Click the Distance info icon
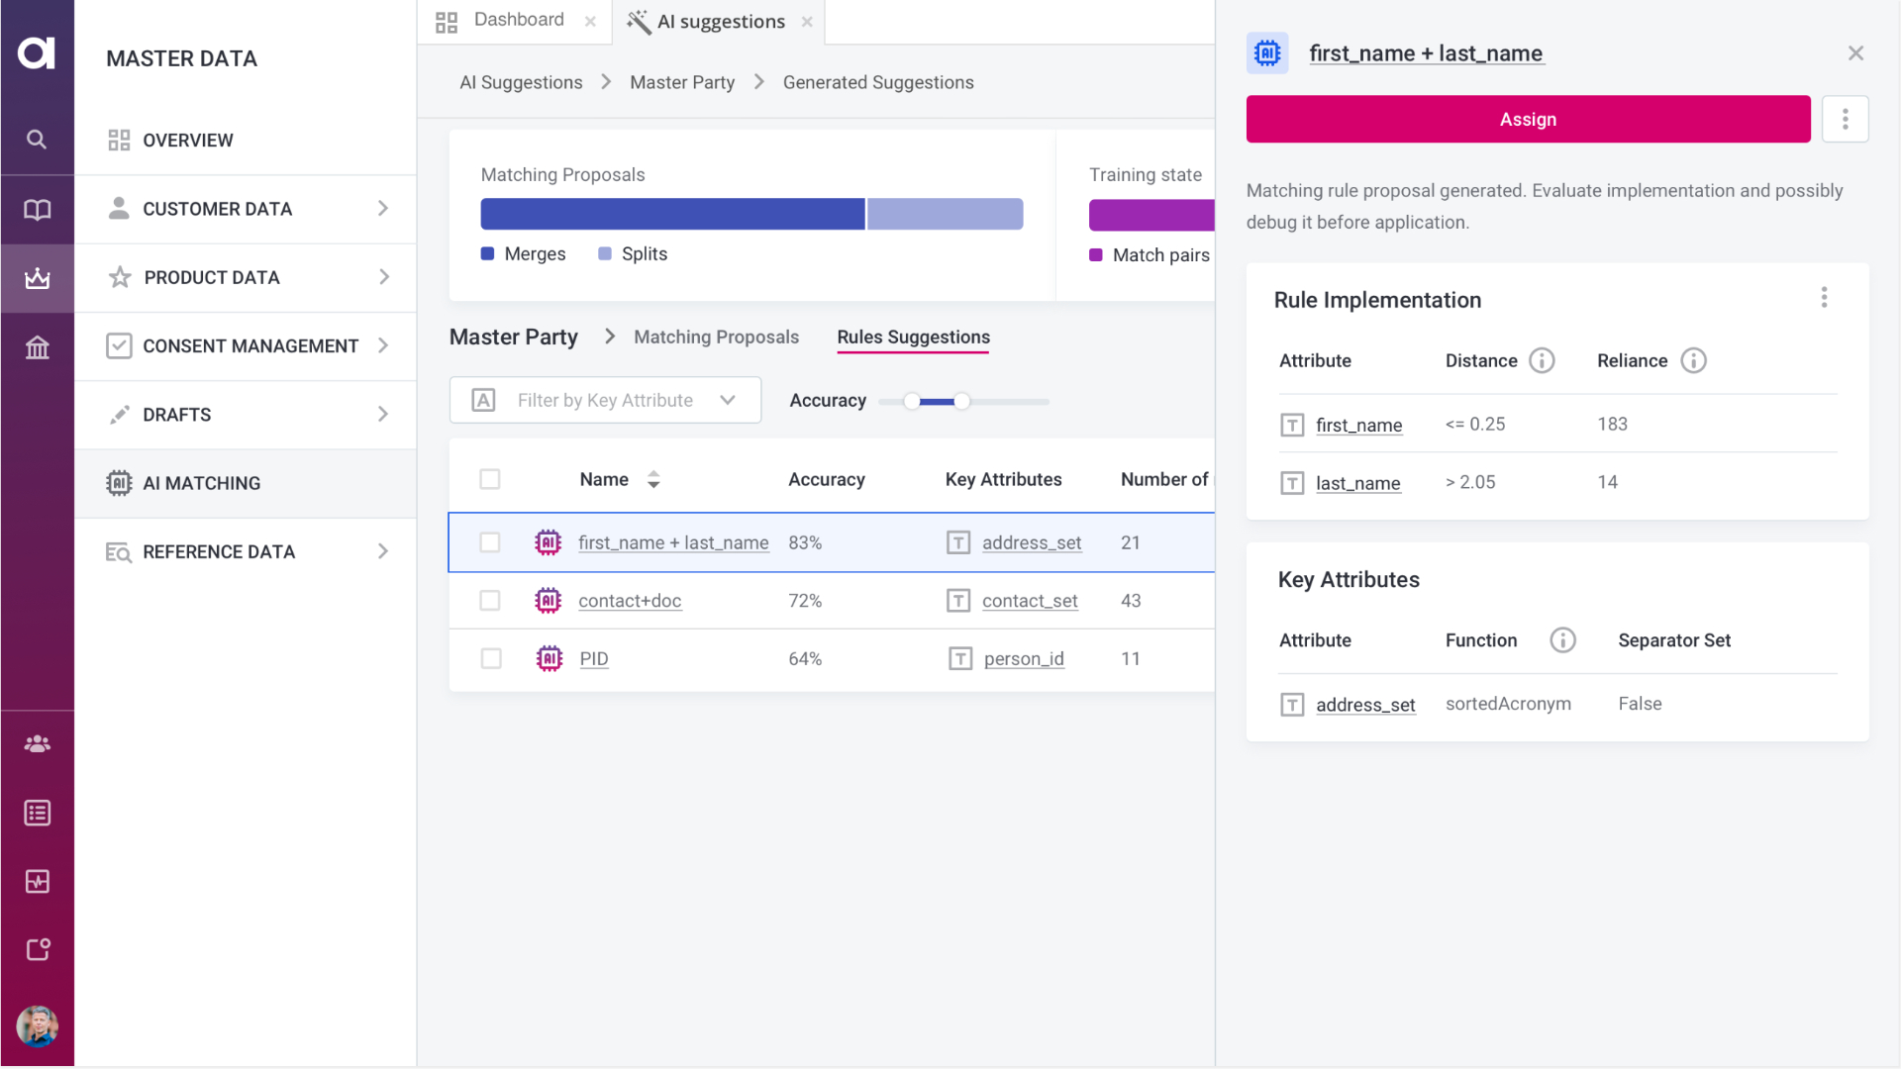This screenshot has width=1901, height=1069. click(1542, 360)
